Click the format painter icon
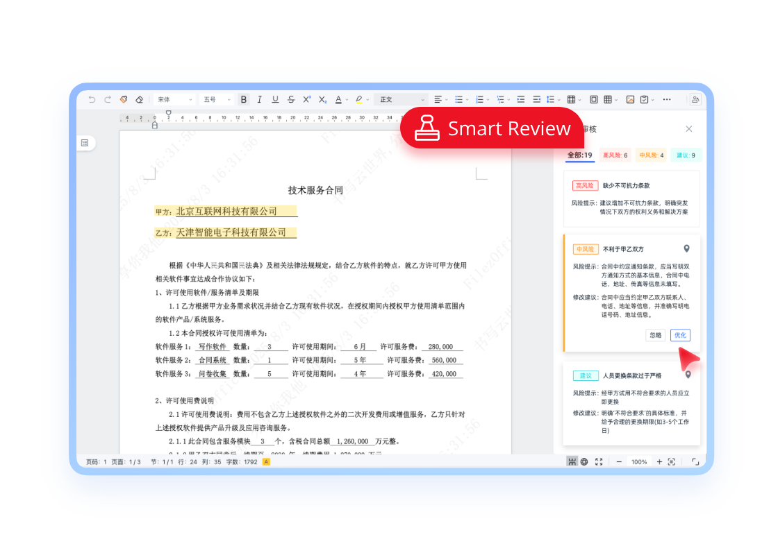 124,99
